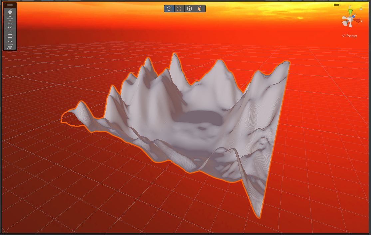
Task: Choose the Scale tool
Action: tap(10, 32)
